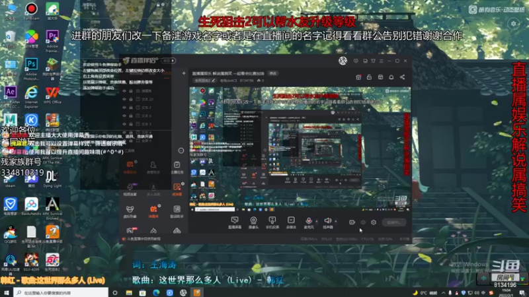The width and height of the screenshot is (529, 297).
Task: Open the BaiduNetdisk desktop shortcut
Action: [31, 206]
